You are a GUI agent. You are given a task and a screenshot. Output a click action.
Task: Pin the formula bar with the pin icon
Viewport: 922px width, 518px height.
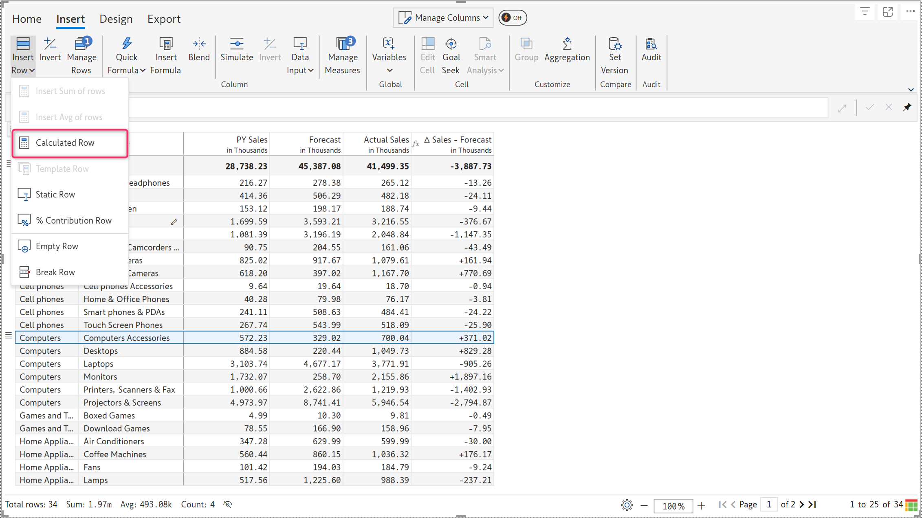(x=907, y=107)
